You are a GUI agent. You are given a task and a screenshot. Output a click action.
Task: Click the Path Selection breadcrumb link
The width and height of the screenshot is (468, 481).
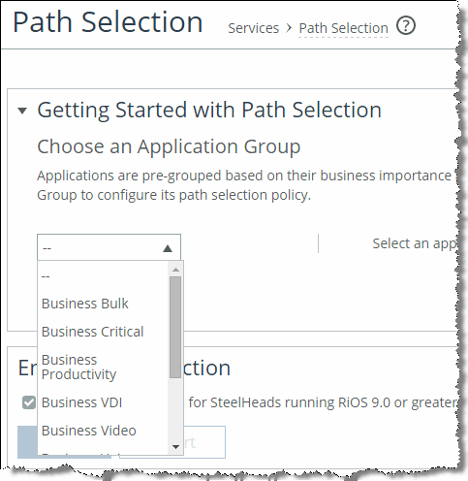(343, 28)
